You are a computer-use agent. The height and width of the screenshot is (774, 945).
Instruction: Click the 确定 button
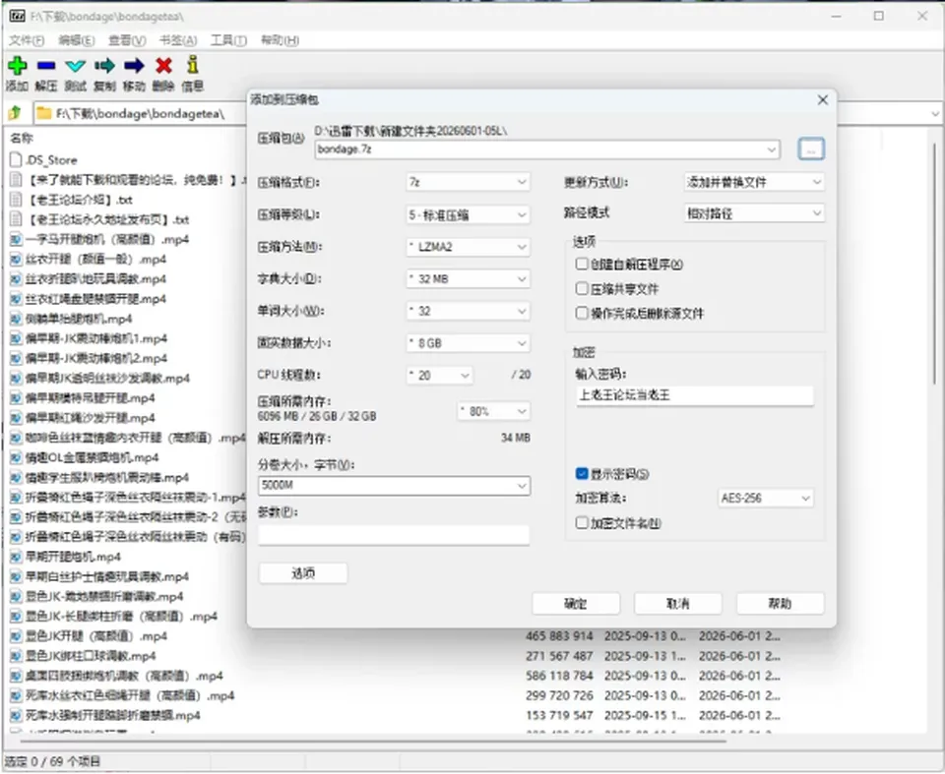pyautogui.click(x=576, y=604)
